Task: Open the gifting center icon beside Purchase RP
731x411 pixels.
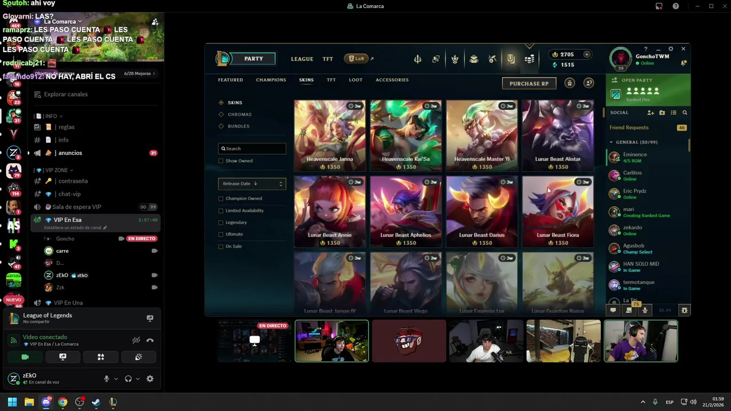Action: point(569,83)
